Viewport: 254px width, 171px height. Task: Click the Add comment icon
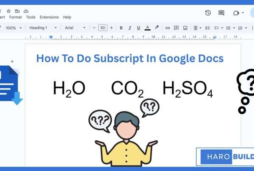[176, 28]
